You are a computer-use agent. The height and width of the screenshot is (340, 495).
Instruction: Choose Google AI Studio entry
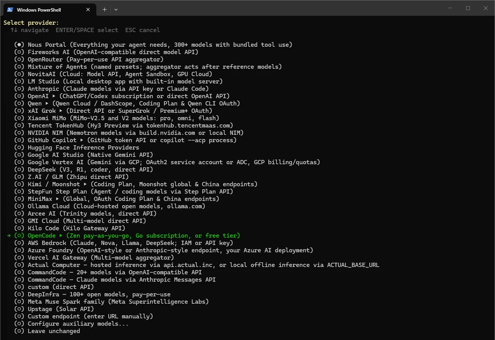pyautogui.click(x=84, y=155)
